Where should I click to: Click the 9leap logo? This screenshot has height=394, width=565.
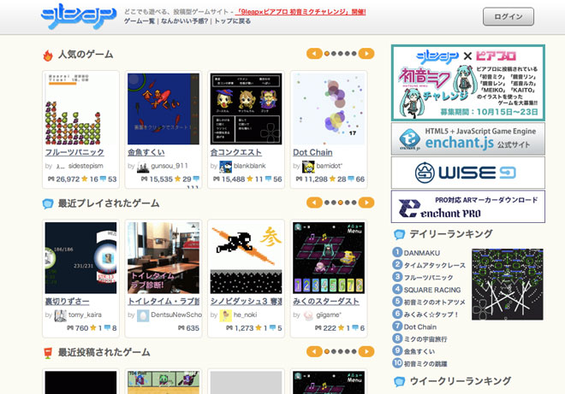click(79, 16)
